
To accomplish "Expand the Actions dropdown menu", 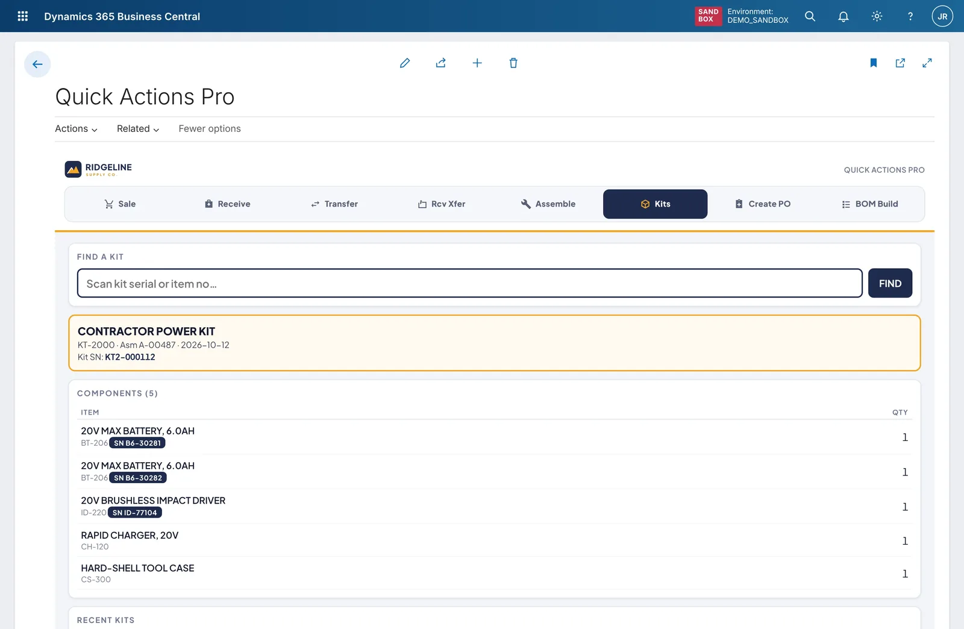I will tap(76, 129).
